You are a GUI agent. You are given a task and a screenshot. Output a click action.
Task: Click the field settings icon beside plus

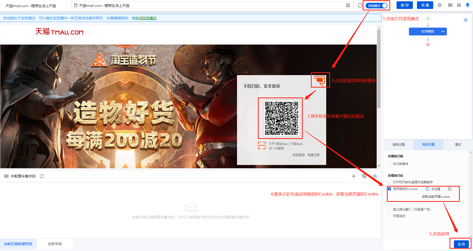pyautogui.click(x=364, y=176)
